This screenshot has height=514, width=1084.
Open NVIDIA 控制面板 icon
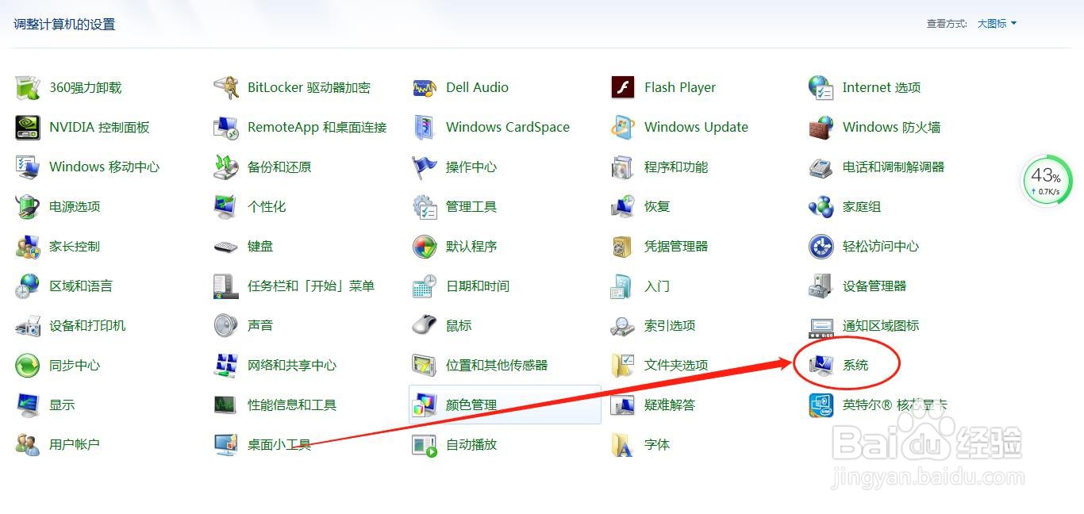(28, 127)
